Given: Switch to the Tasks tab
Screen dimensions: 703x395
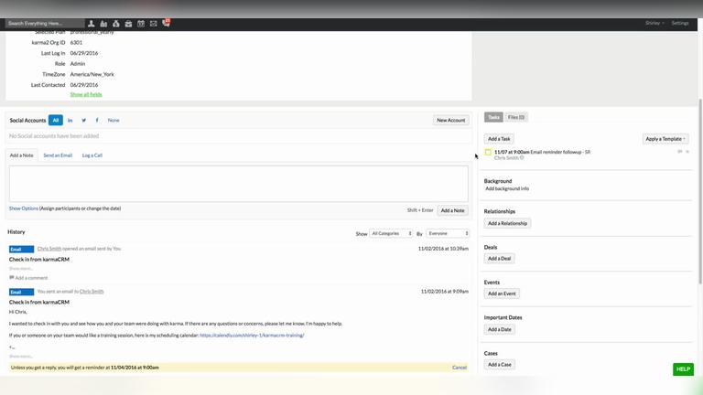Looking at the screenshot, I should point(493,117).
